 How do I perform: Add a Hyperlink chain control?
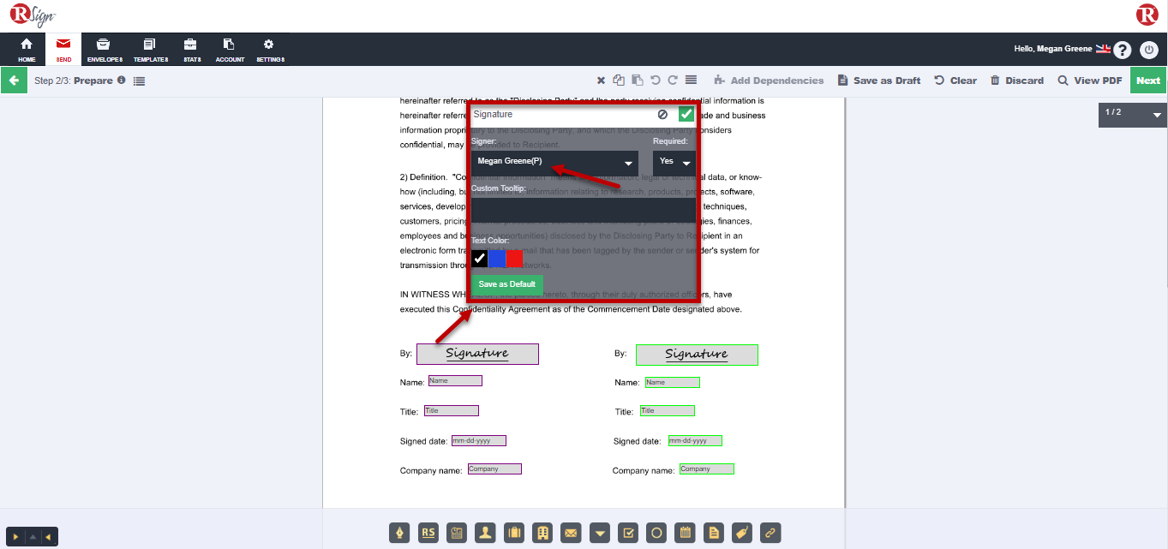pos(770,533)
